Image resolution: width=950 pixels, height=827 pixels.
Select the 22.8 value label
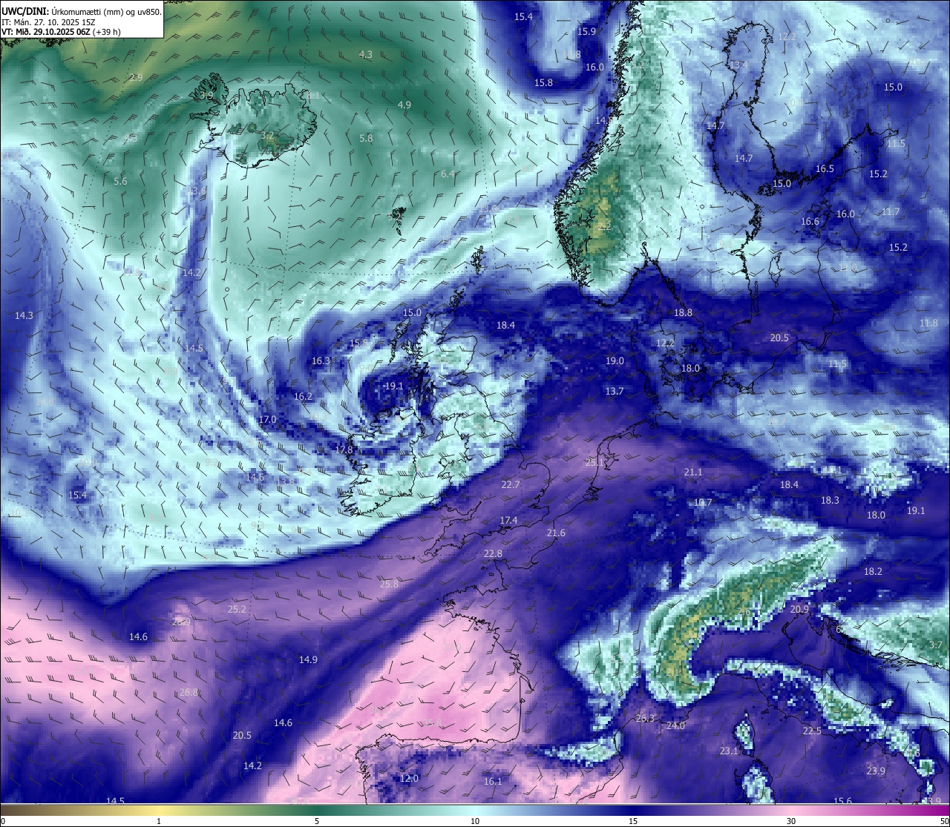(x=493, y=553)
